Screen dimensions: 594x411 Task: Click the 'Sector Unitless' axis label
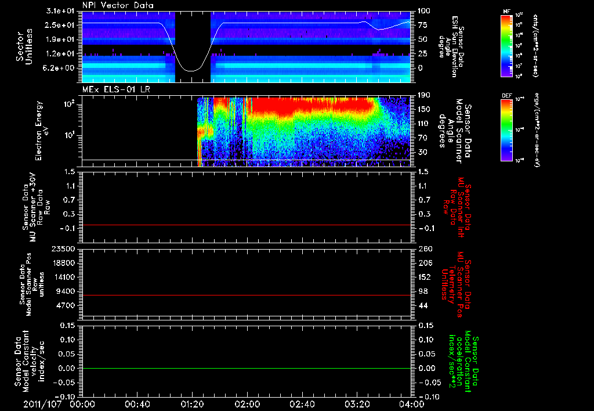(24, 46)
